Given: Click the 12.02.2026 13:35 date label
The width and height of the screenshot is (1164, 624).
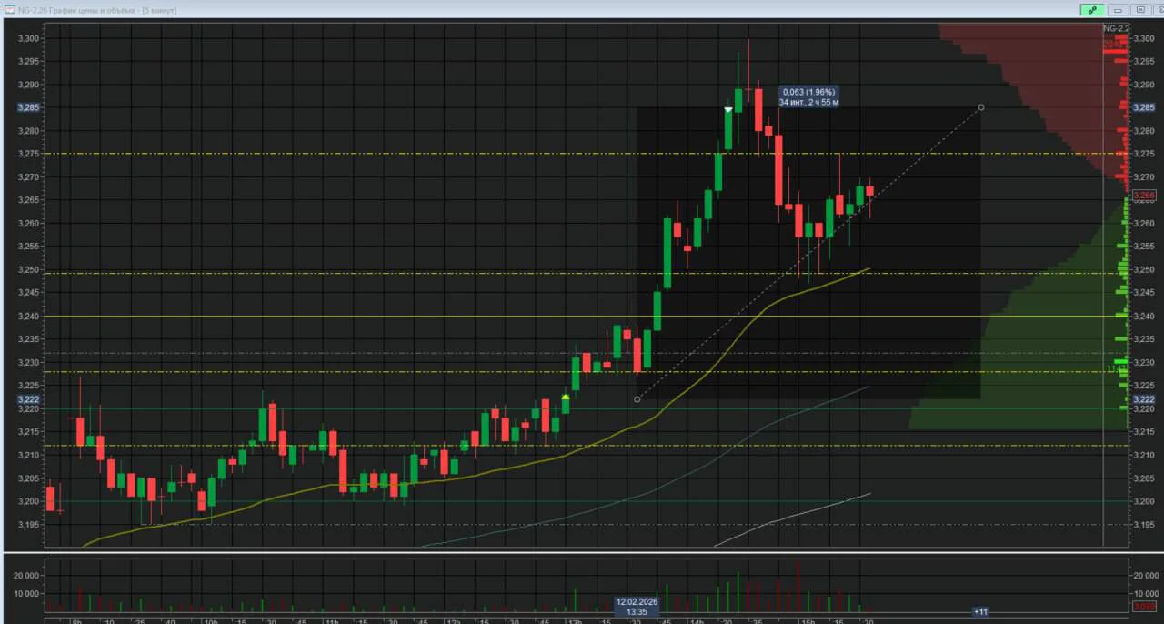Looking at the screenshot, I should click(x=637, y=607).
